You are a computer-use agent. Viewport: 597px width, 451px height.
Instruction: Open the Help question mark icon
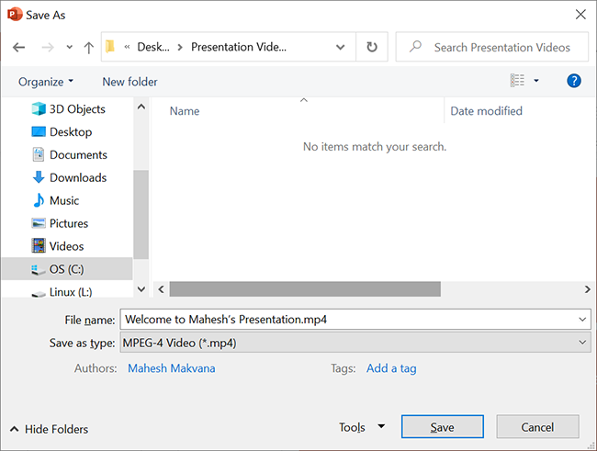(574, 81)
